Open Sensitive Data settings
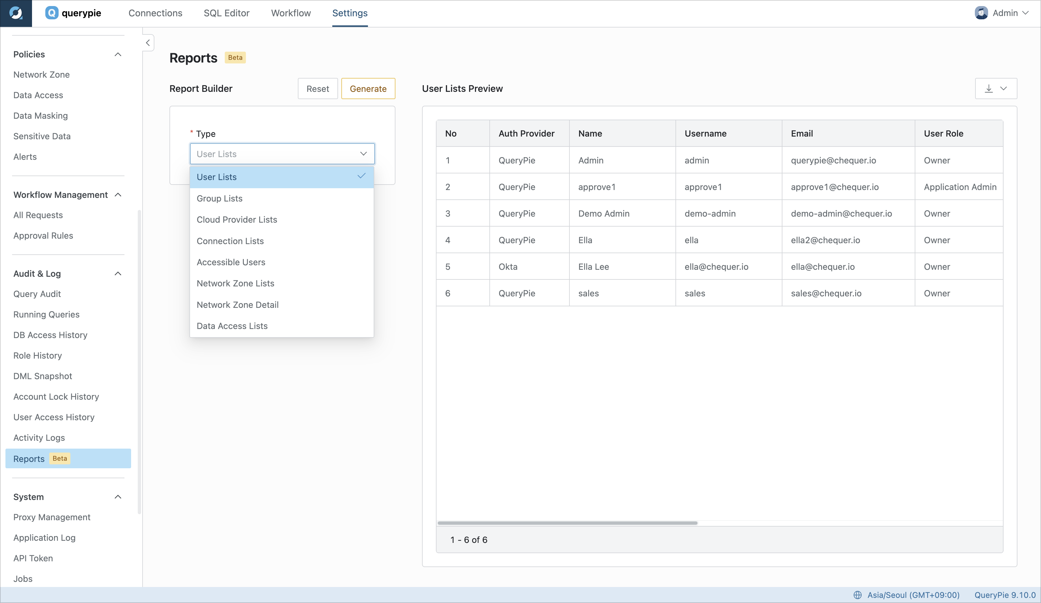The image size is (1041, 603). click(x=42, y=136)
